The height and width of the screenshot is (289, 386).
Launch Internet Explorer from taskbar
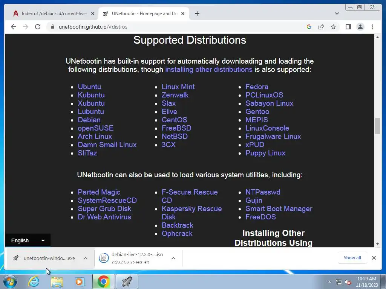pos(34,281)
